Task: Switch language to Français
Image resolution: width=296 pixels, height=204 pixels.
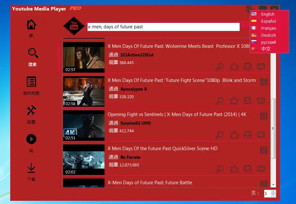Action: [x=269, y=28]
